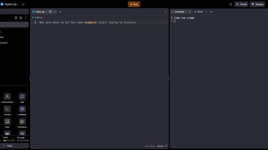Click main.py in the breadcrumb path
Viewport: 268px width, 150px height.
click(39, 17)
